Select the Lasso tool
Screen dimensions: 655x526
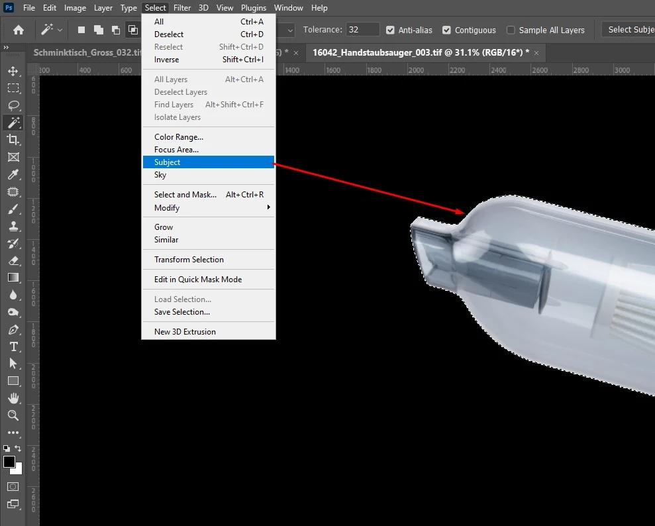(x=13, y=105)
